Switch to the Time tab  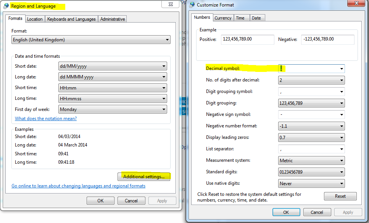tap(242, 18)
